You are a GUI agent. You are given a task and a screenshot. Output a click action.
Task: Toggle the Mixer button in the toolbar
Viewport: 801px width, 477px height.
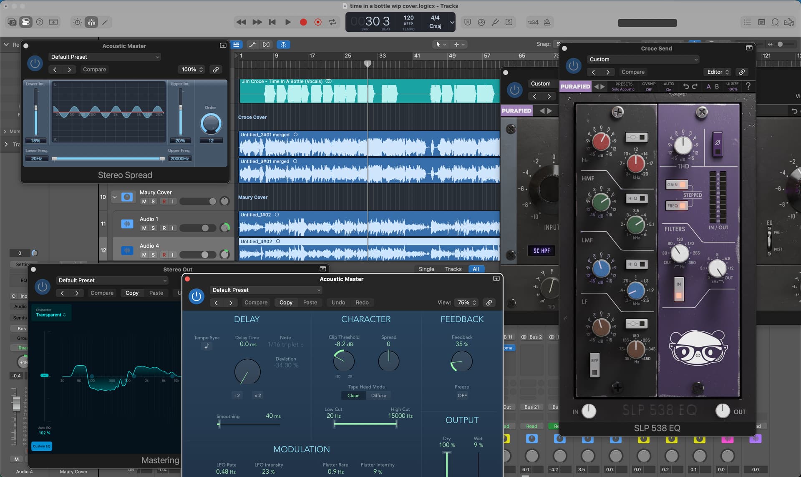pyautogui.click(x=91, y=22)
